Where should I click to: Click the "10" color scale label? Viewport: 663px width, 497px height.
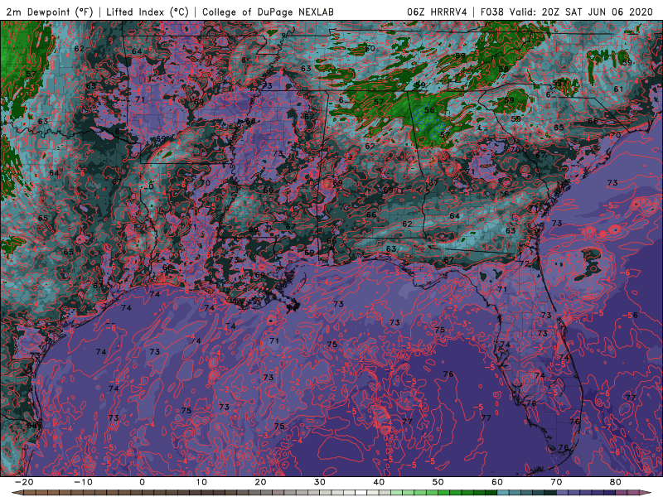(x=201, y=482)
